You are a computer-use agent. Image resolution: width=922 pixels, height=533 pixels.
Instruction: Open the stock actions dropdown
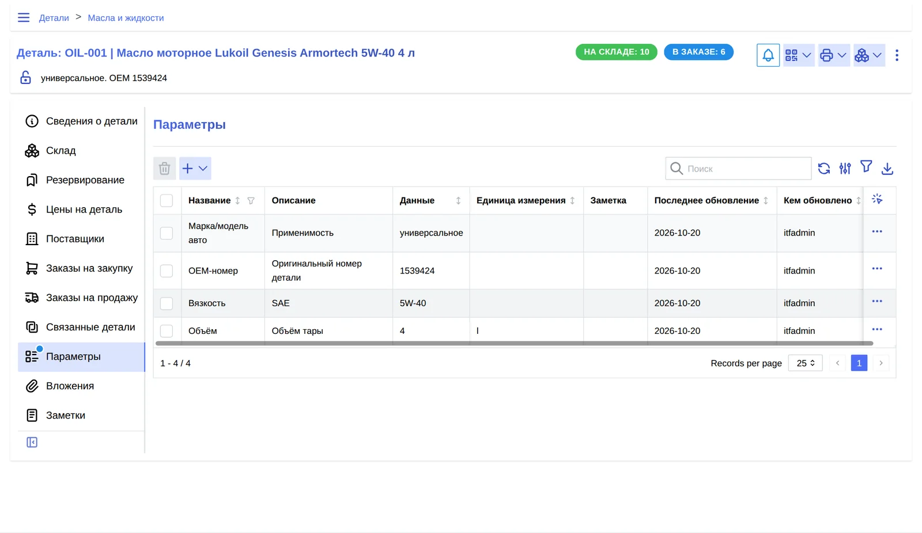click(869, 55)
